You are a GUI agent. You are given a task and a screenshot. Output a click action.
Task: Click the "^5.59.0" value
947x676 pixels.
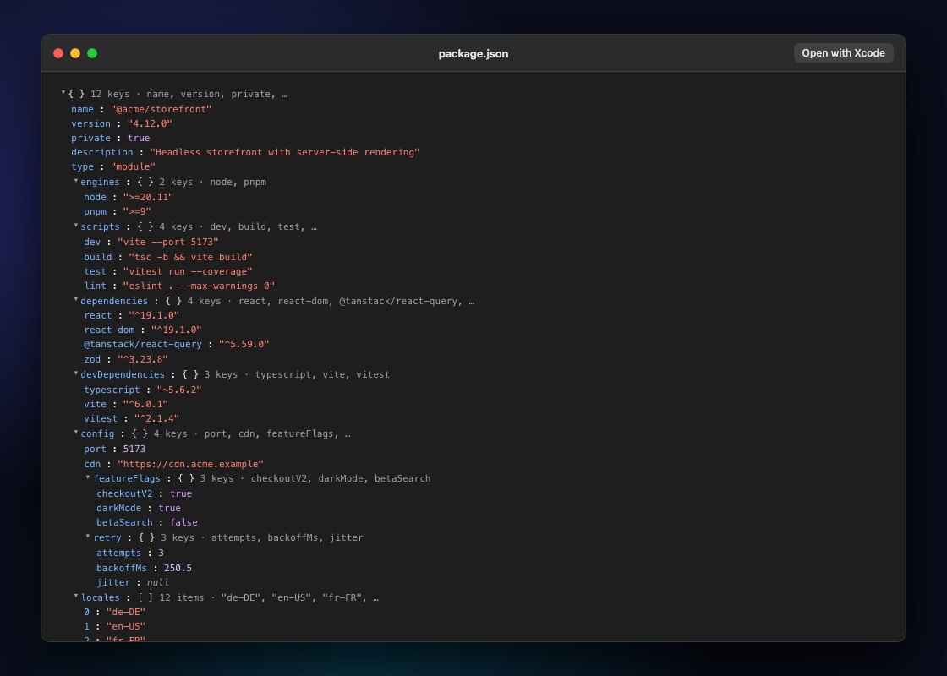(244, 345)
